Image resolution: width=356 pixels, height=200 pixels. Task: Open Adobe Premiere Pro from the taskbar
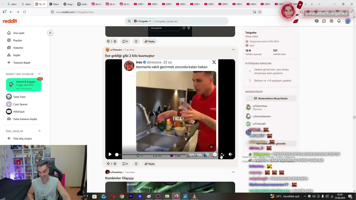[131, 196]
